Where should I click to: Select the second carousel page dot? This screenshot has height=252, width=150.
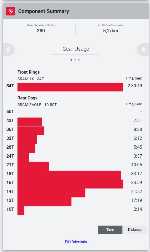pyautogui.click(x=75, y=60)
